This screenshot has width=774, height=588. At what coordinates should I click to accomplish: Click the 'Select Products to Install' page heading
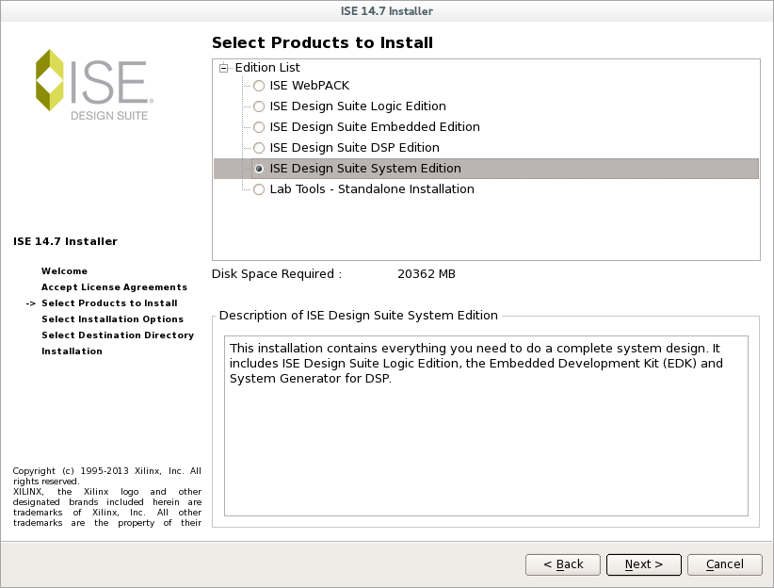click(x=322, y=43)
